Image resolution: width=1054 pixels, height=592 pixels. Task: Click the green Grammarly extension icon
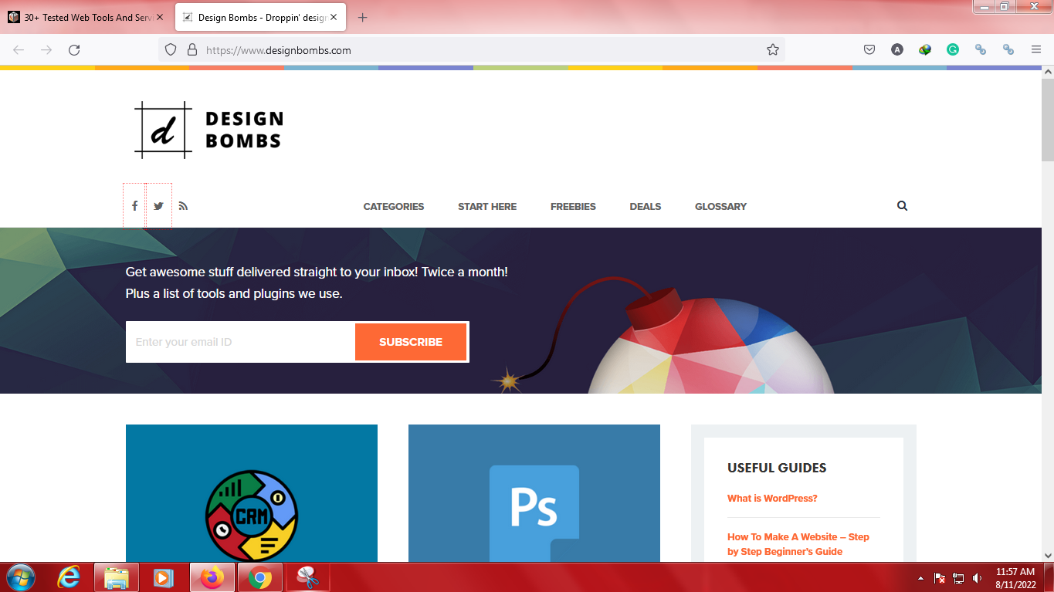(x=953, y=49)
